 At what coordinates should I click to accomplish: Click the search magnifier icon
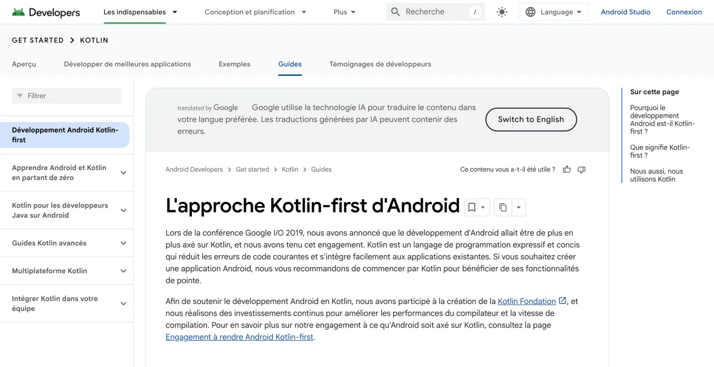pos(395,12)
